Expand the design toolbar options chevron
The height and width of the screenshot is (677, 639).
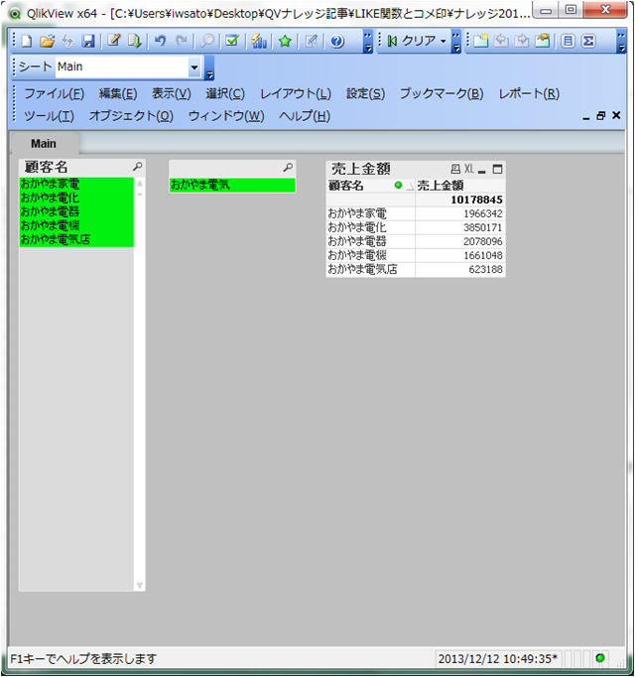tap(621, 42)
